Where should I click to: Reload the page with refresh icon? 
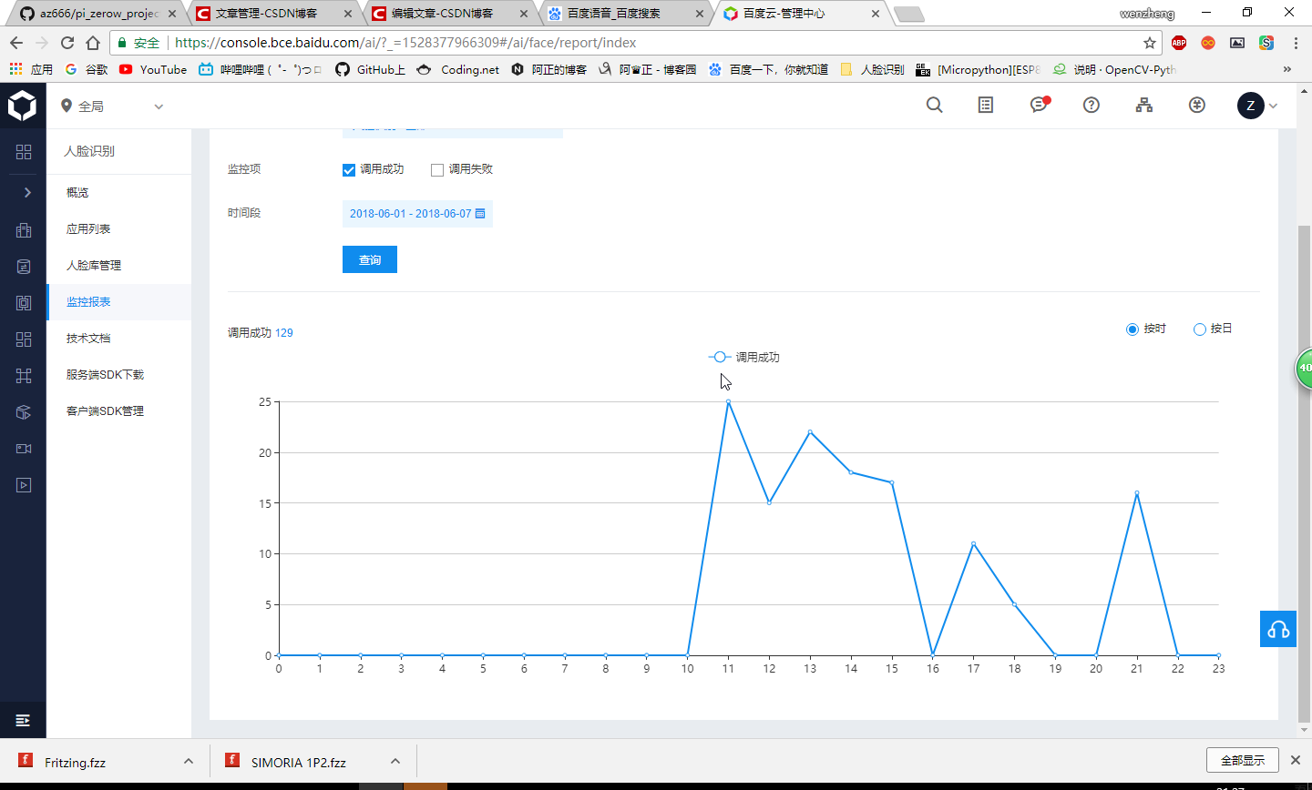67,43
